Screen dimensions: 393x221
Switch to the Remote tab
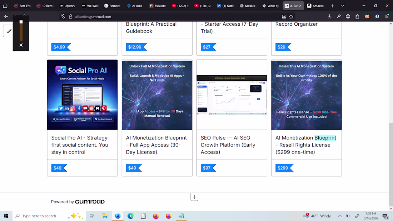pos(112,6)
